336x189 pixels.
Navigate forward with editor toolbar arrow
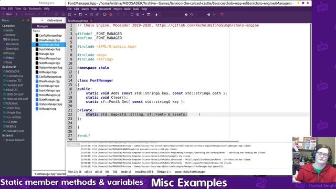click(x=124, y=15)
